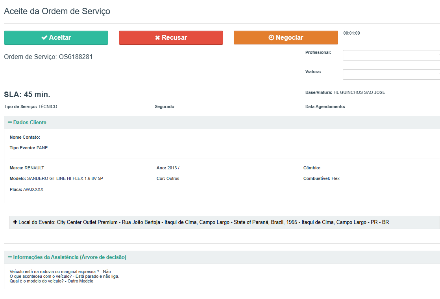
Task: Click the plate value AWJXXXX
Action: (33, 190)
